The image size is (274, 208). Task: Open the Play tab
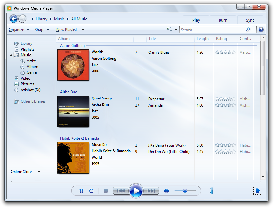[x=196, y=20]
